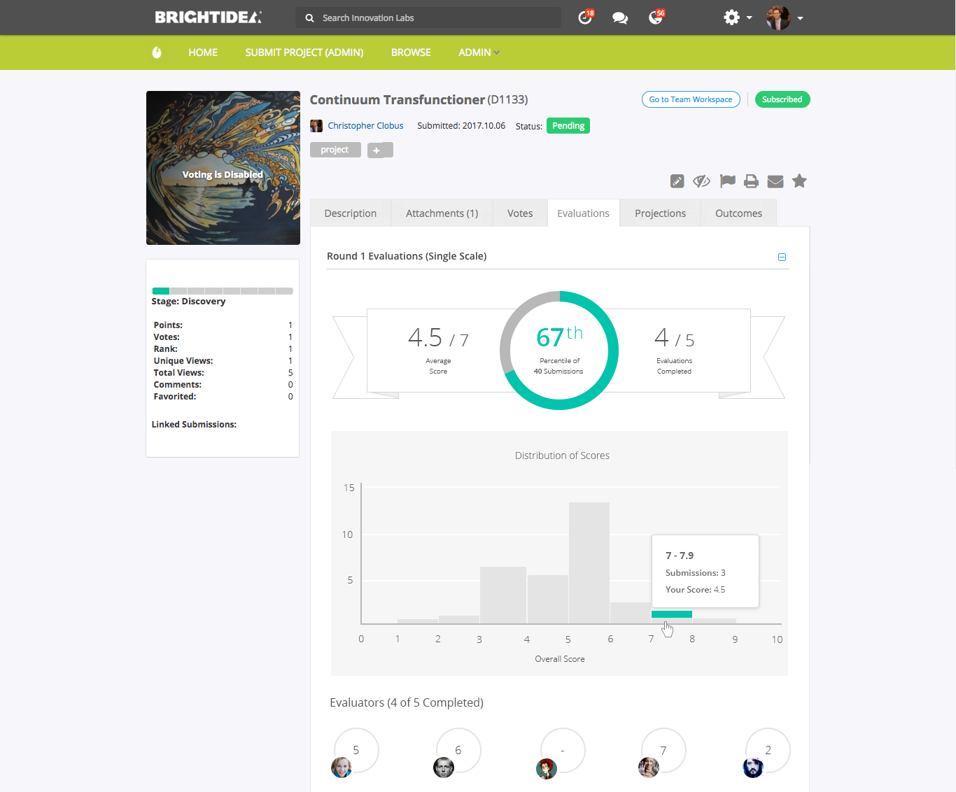Go to HOME in navigation bar
The height and width of the screenshot is (792, 956).
[x=203, y=52]
